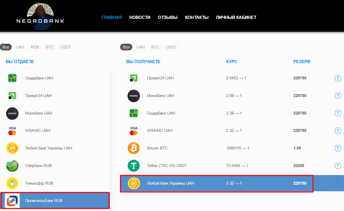The image size is (344, 211).
Task: Click the VISA/MC icon in the ВЫ ПОЛУЧАЕТЕ list
Action: pos(134,131)
